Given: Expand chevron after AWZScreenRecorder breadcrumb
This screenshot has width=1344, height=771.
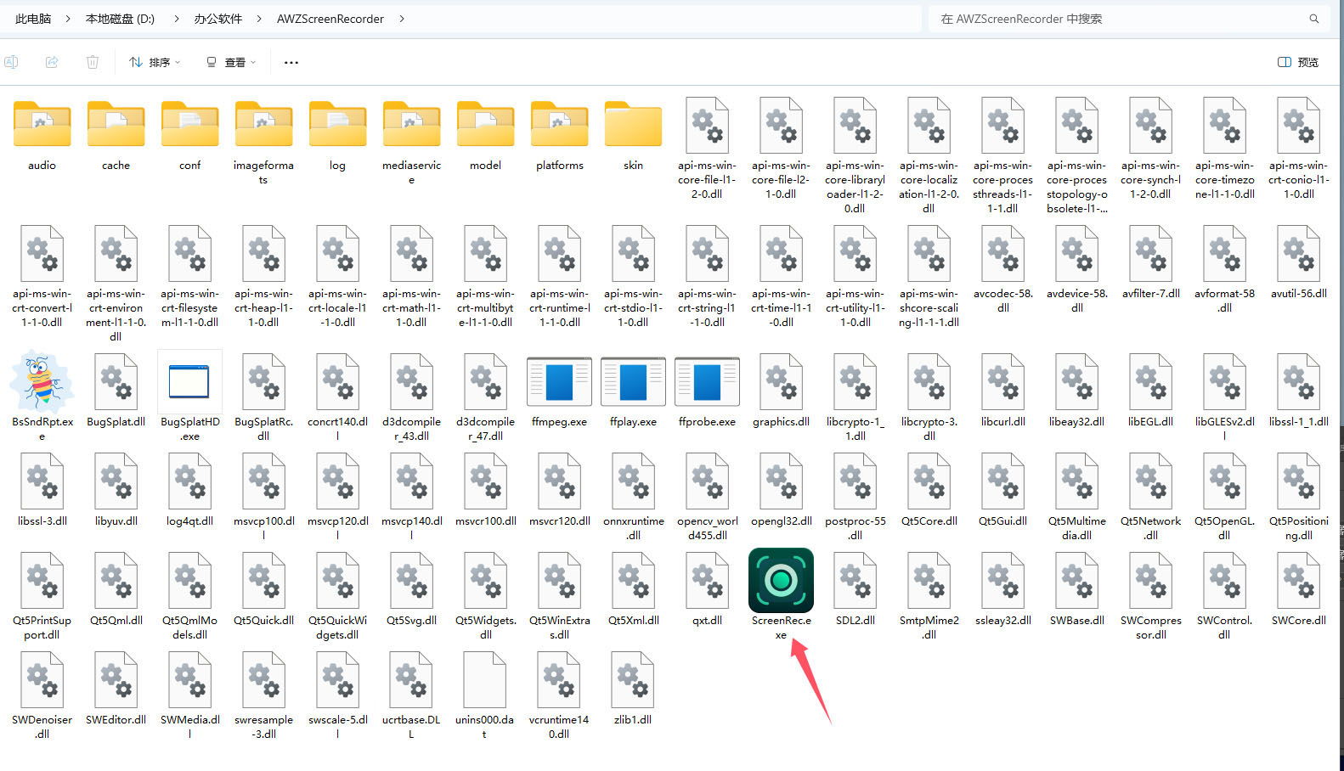Looking at the screenshot, I should point(402,19).
